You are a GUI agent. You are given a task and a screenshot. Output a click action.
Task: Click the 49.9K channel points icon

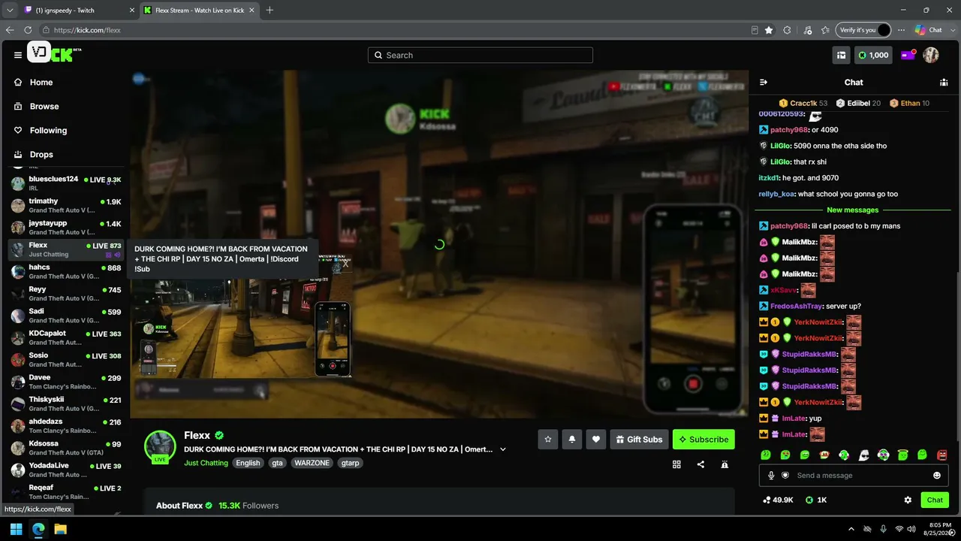(767, 500)
